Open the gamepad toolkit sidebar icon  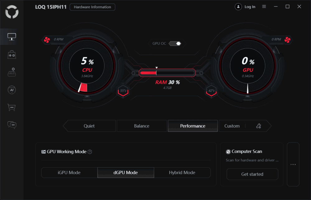coord(12,55)
